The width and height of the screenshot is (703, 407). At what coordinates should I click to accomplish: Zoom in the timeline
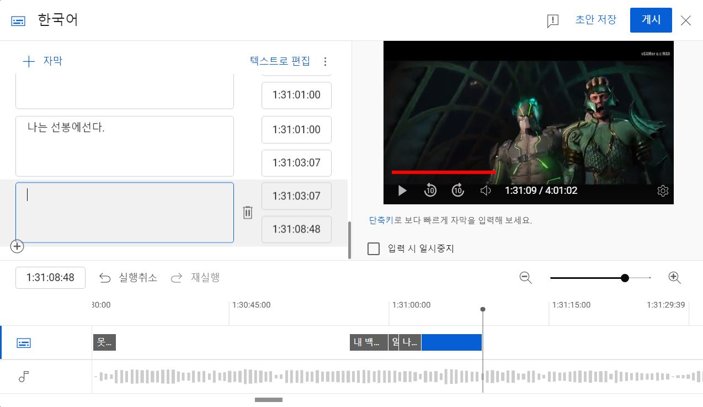(x=674, y=278)
